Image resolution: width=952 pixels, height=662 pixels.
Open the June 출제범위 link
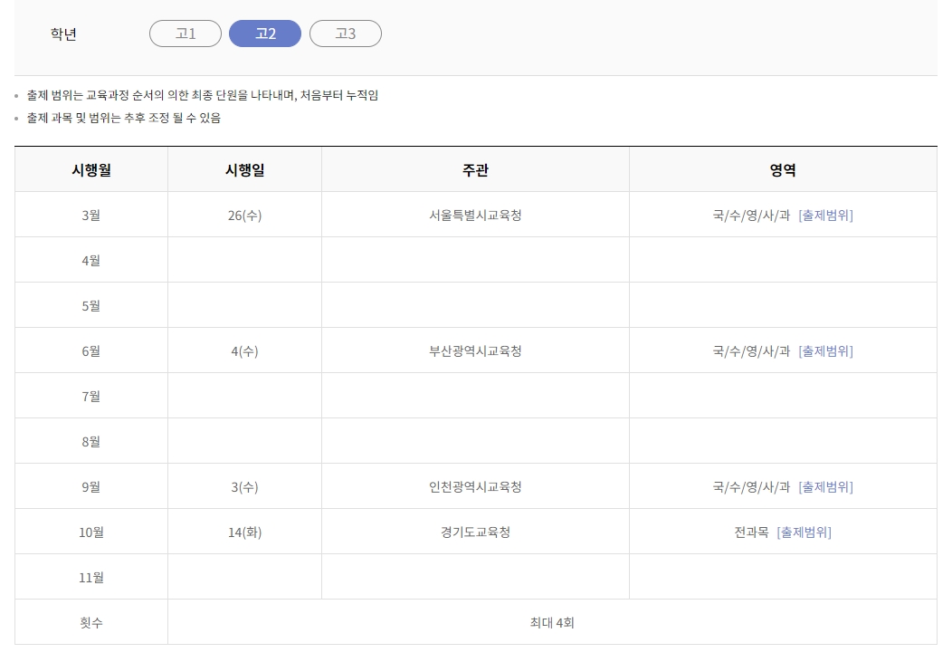[x=824, y=350]
